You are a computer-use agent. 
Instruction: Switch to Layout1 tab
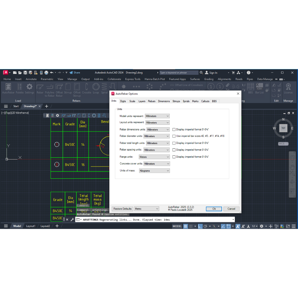tap(31, 226)
